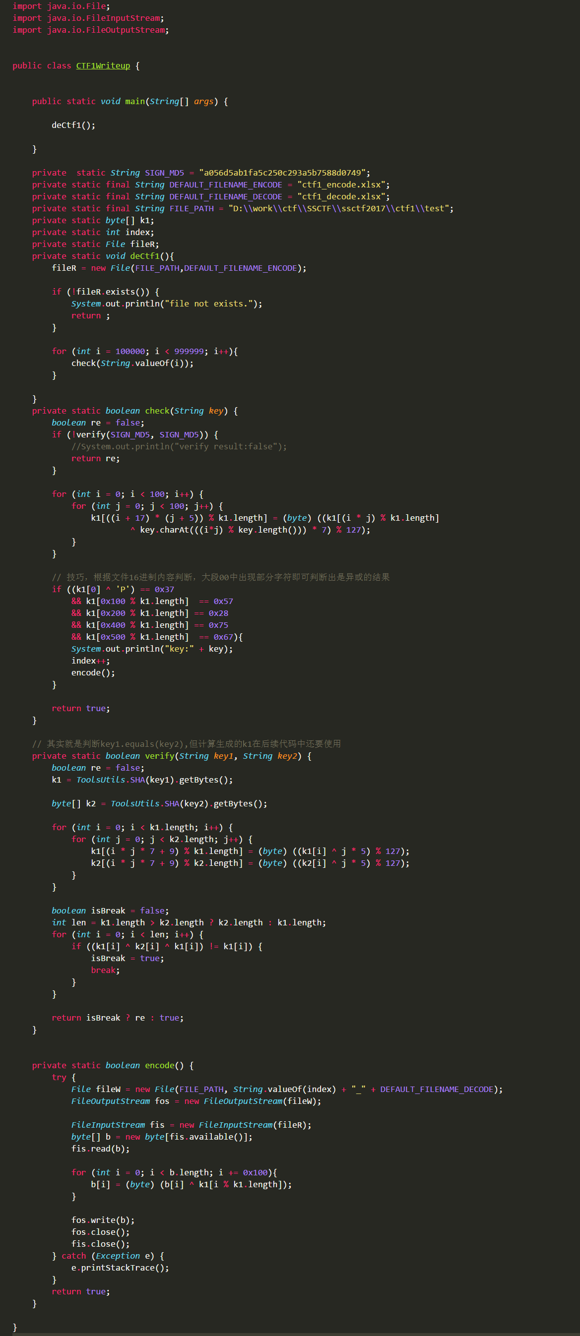Click the main method signature
Screen dimensions: 580x1336
pyautogui.click(x=129, y=102)
